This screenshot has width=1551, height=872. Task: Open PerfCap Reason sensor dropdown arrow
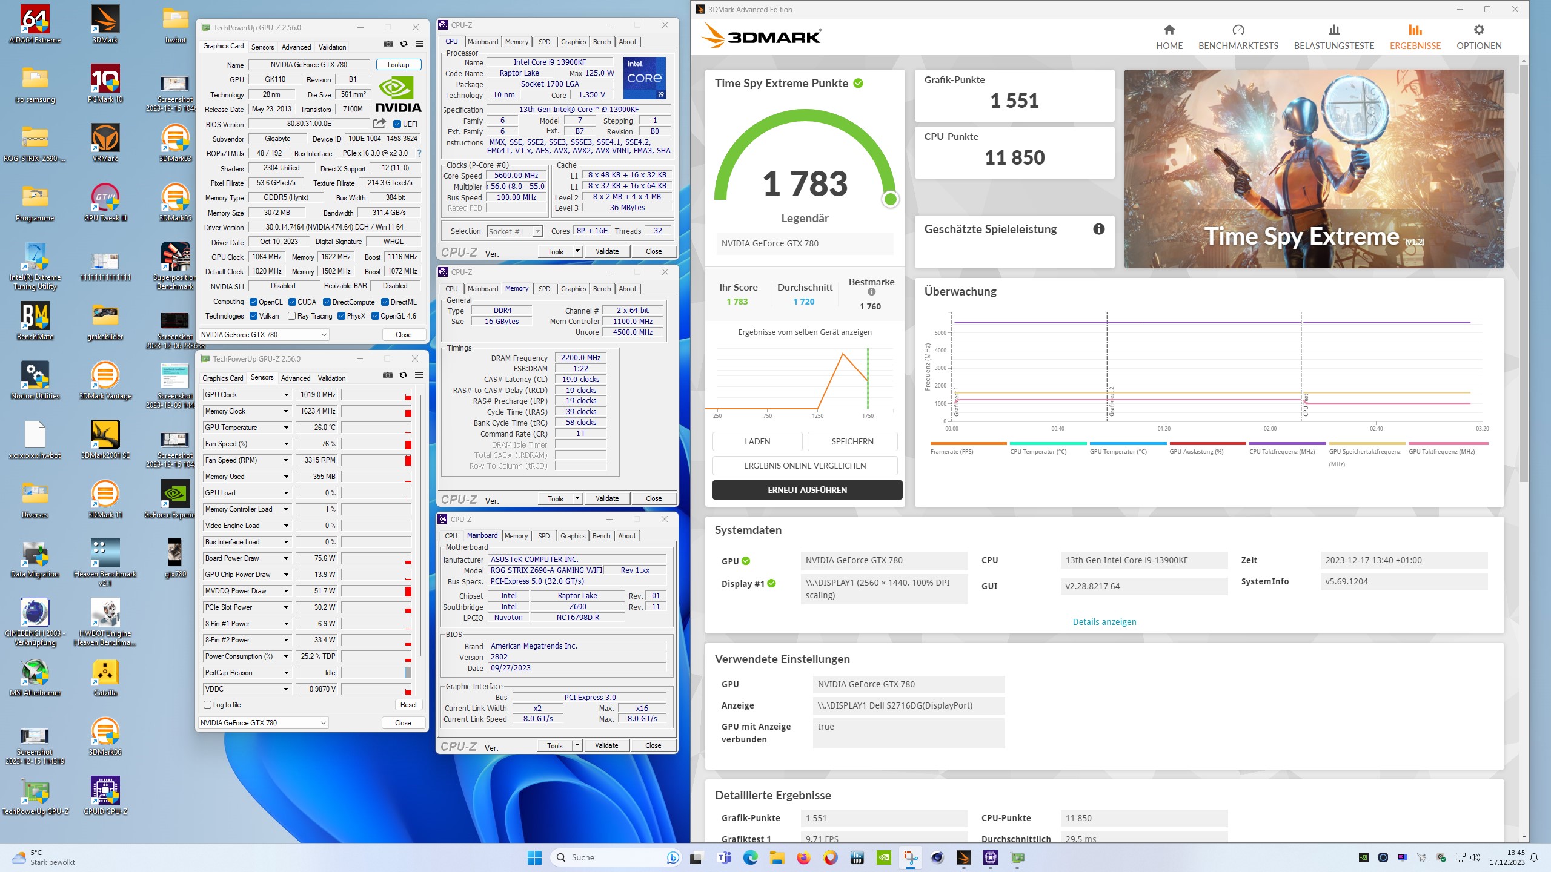pos(286,673)
